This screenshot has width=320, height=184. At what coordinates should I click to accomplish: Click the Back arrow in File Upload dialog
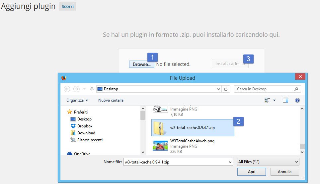pyautogui.click(x=67, y=89)
